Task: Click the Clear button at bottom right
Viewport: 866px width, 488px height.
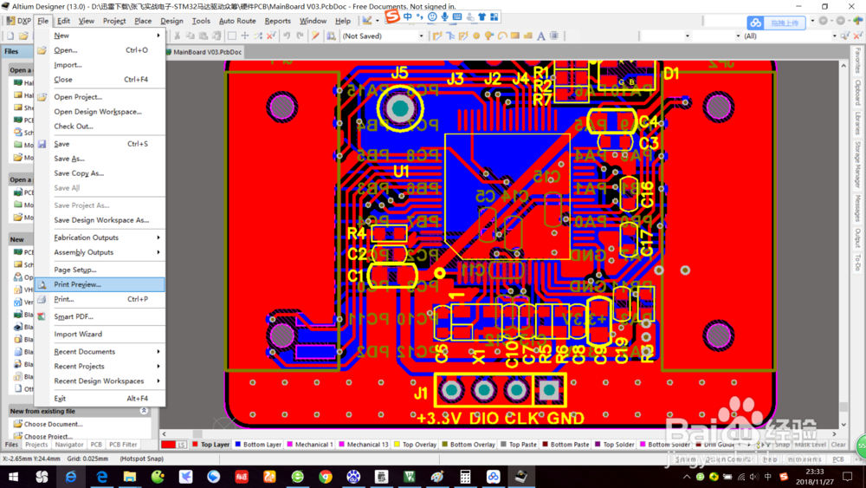Action: pyautogui.click(x=838, y=445)
